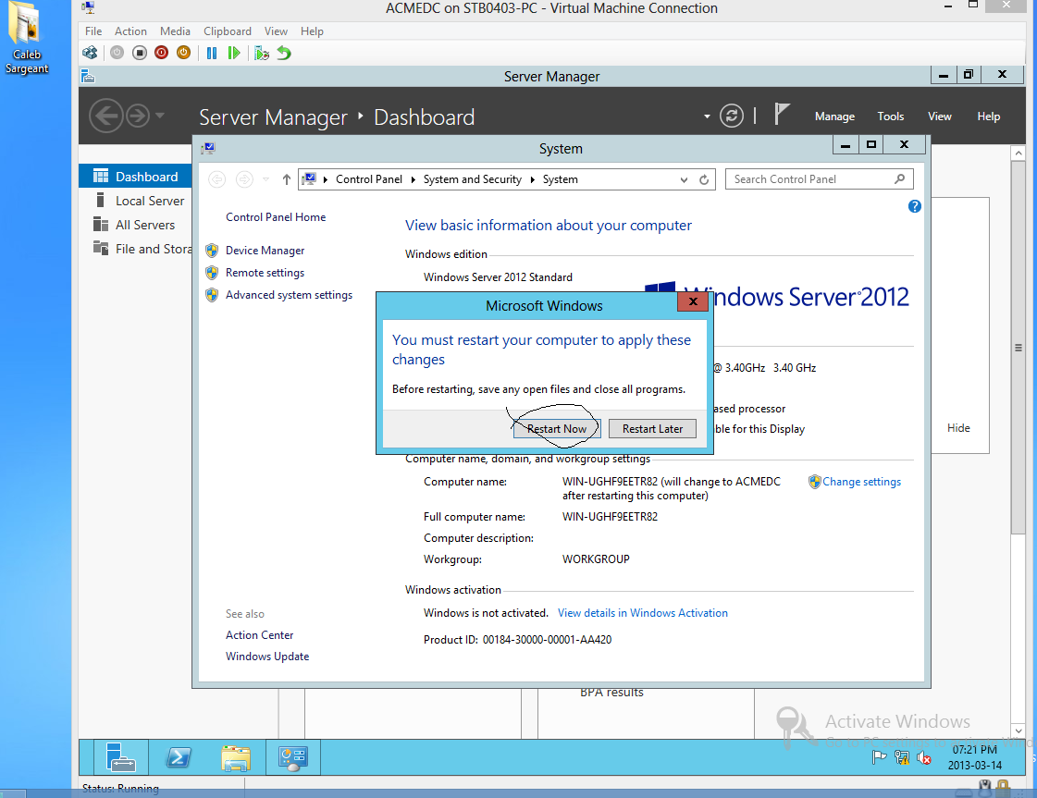Viewport: 1037px width, 798px height.
Task: Click the address bar refresh icon
Action: pos(704,179)
